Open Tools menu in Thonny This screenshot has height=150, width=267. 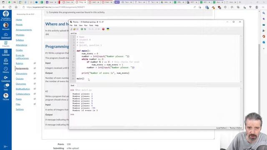(91, 25)
